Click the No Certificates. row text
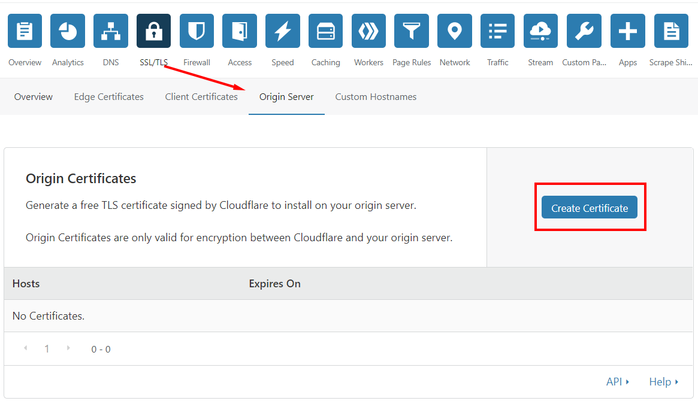Image resolution: width=698 pixels, height=404 pixels. pos(49,316)
